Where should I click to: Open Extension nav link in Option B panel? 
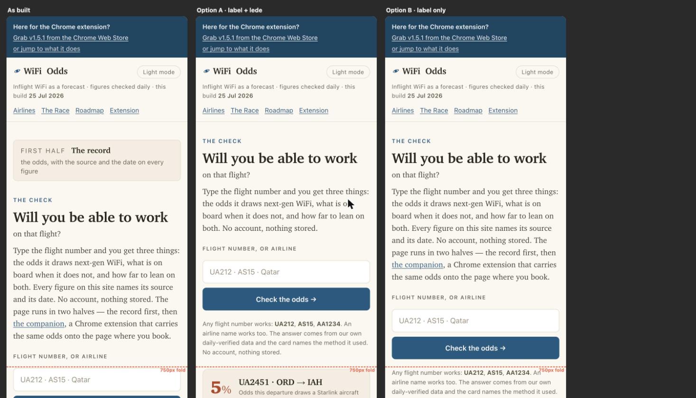(x=503, y=111)
